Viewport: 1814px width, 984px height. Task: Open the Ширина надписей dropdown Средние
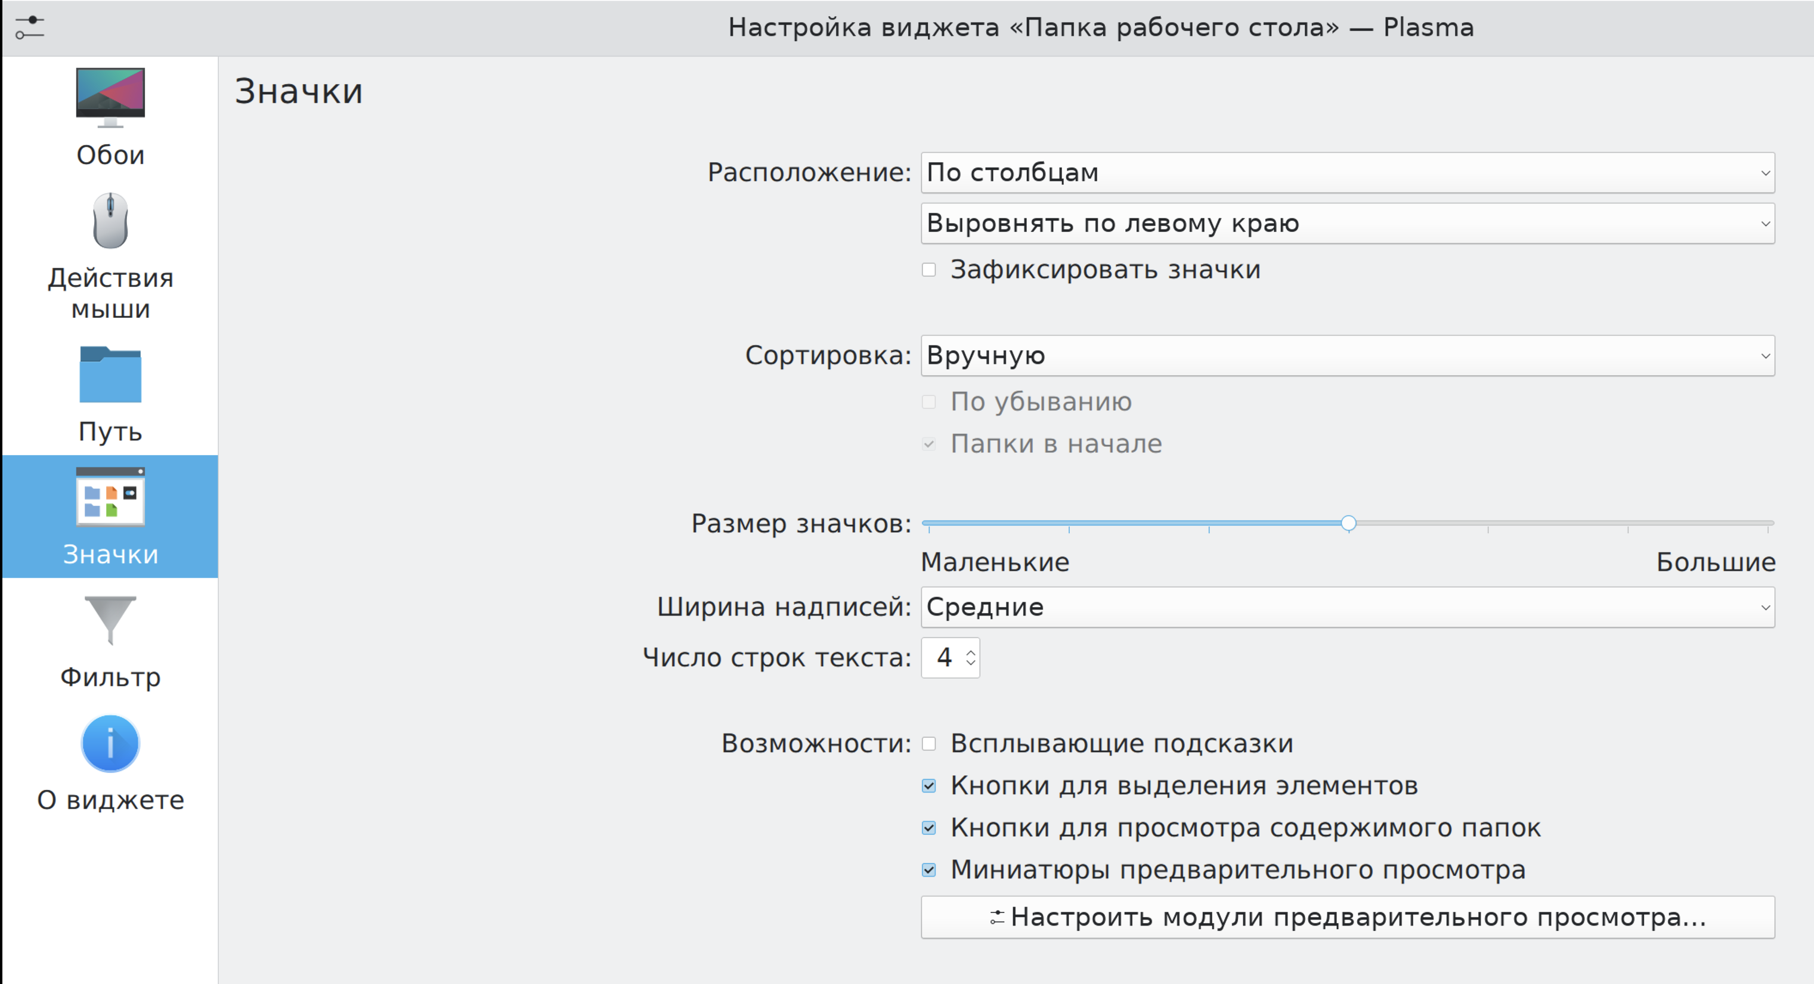tap(1347, 607)
